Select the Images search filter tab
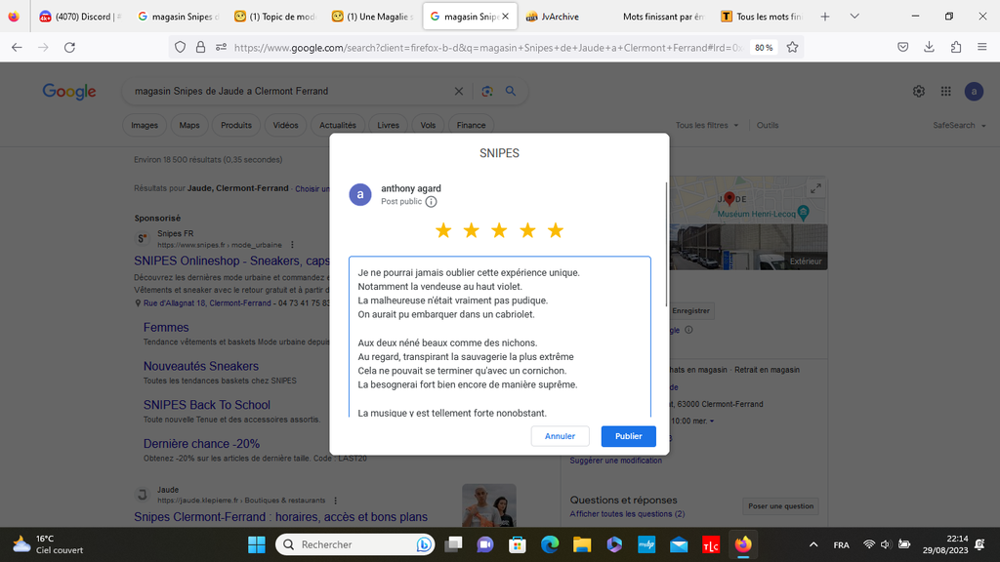The image size is (1000, 562). pos(145,125)
